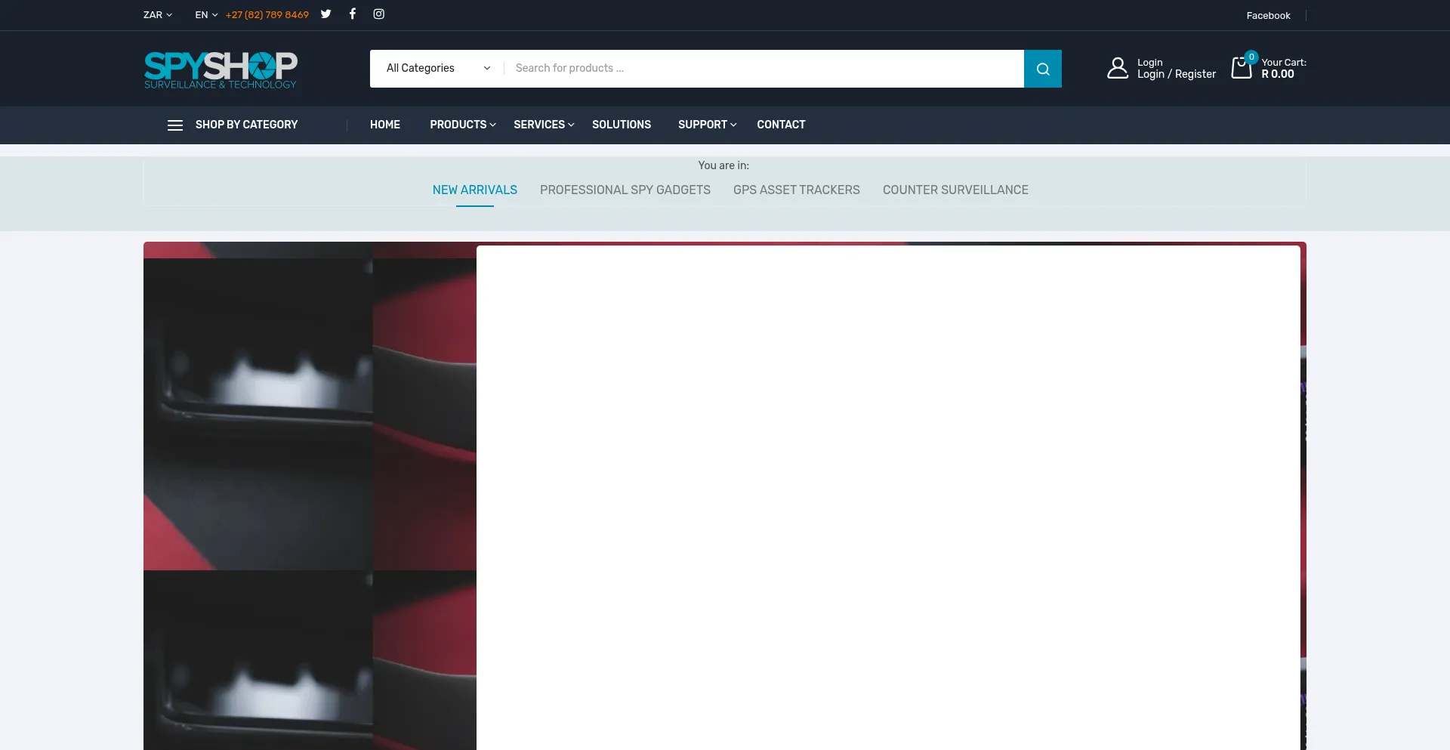
Task: Open the Support menu
Action: [706, 125]
